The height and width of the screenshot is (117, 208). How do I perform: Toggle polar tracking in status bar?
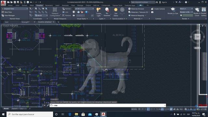tap(151, 109)
